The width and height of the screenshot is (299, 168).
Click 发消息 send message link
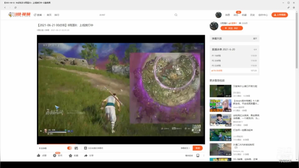pos(243,23)
